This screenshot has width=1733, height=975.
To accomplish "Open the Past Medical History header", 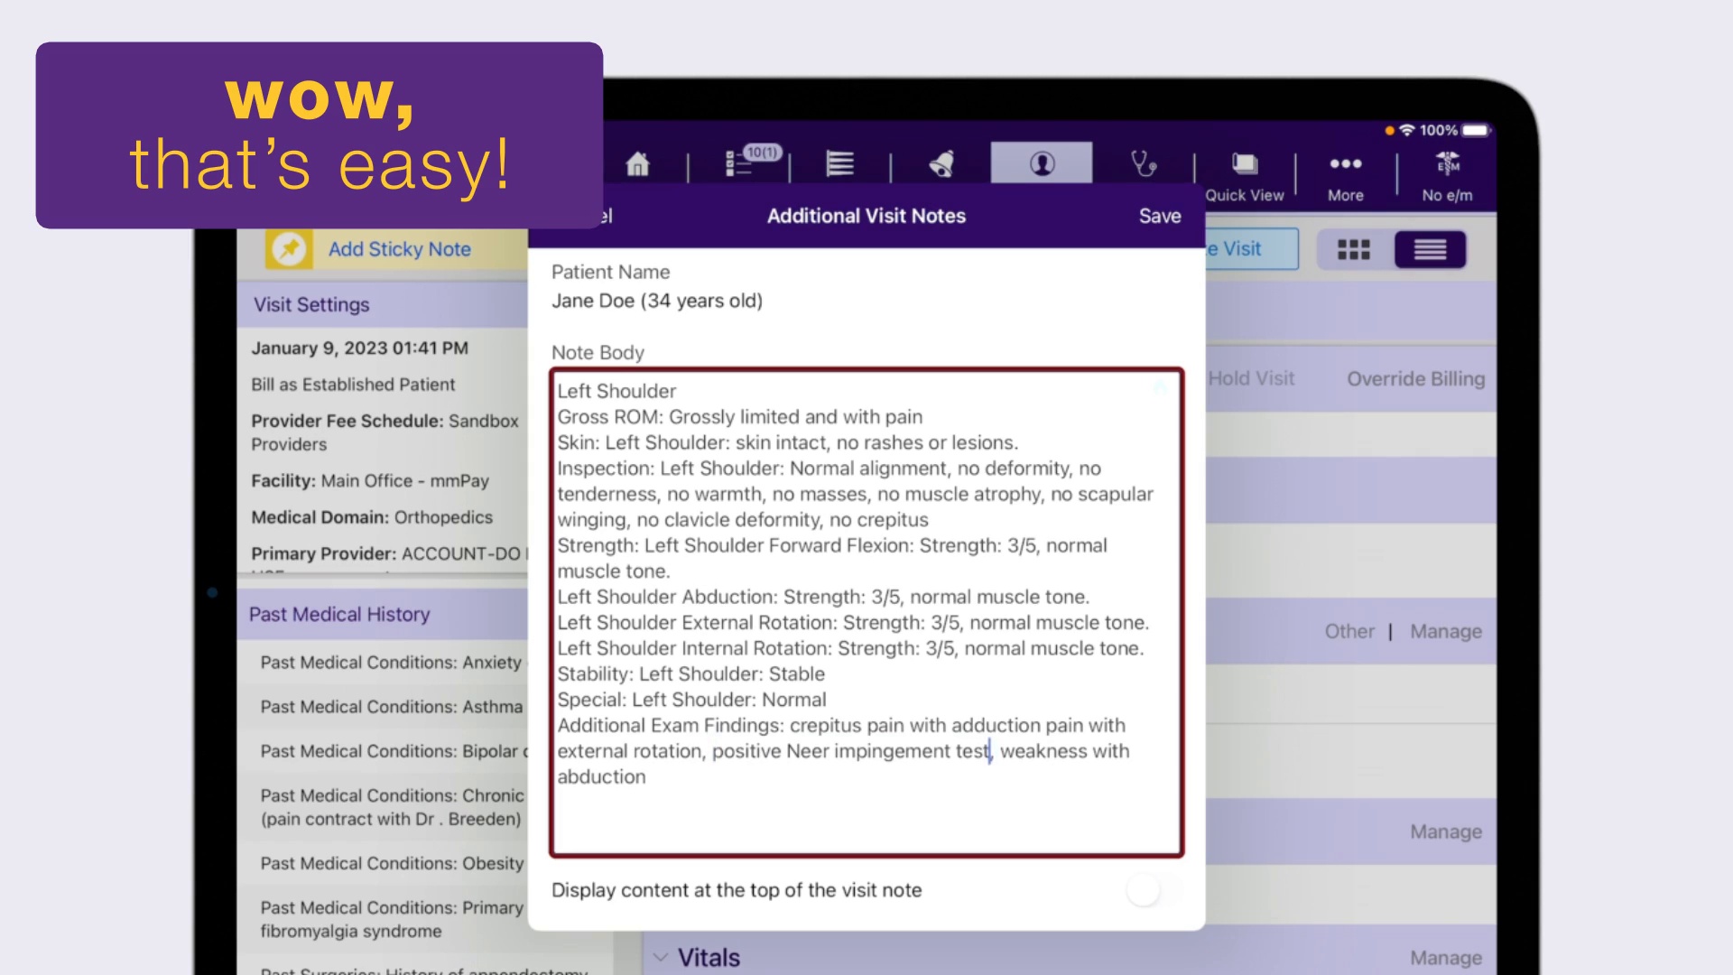I will pyautogui.click(x=383, y=614).
